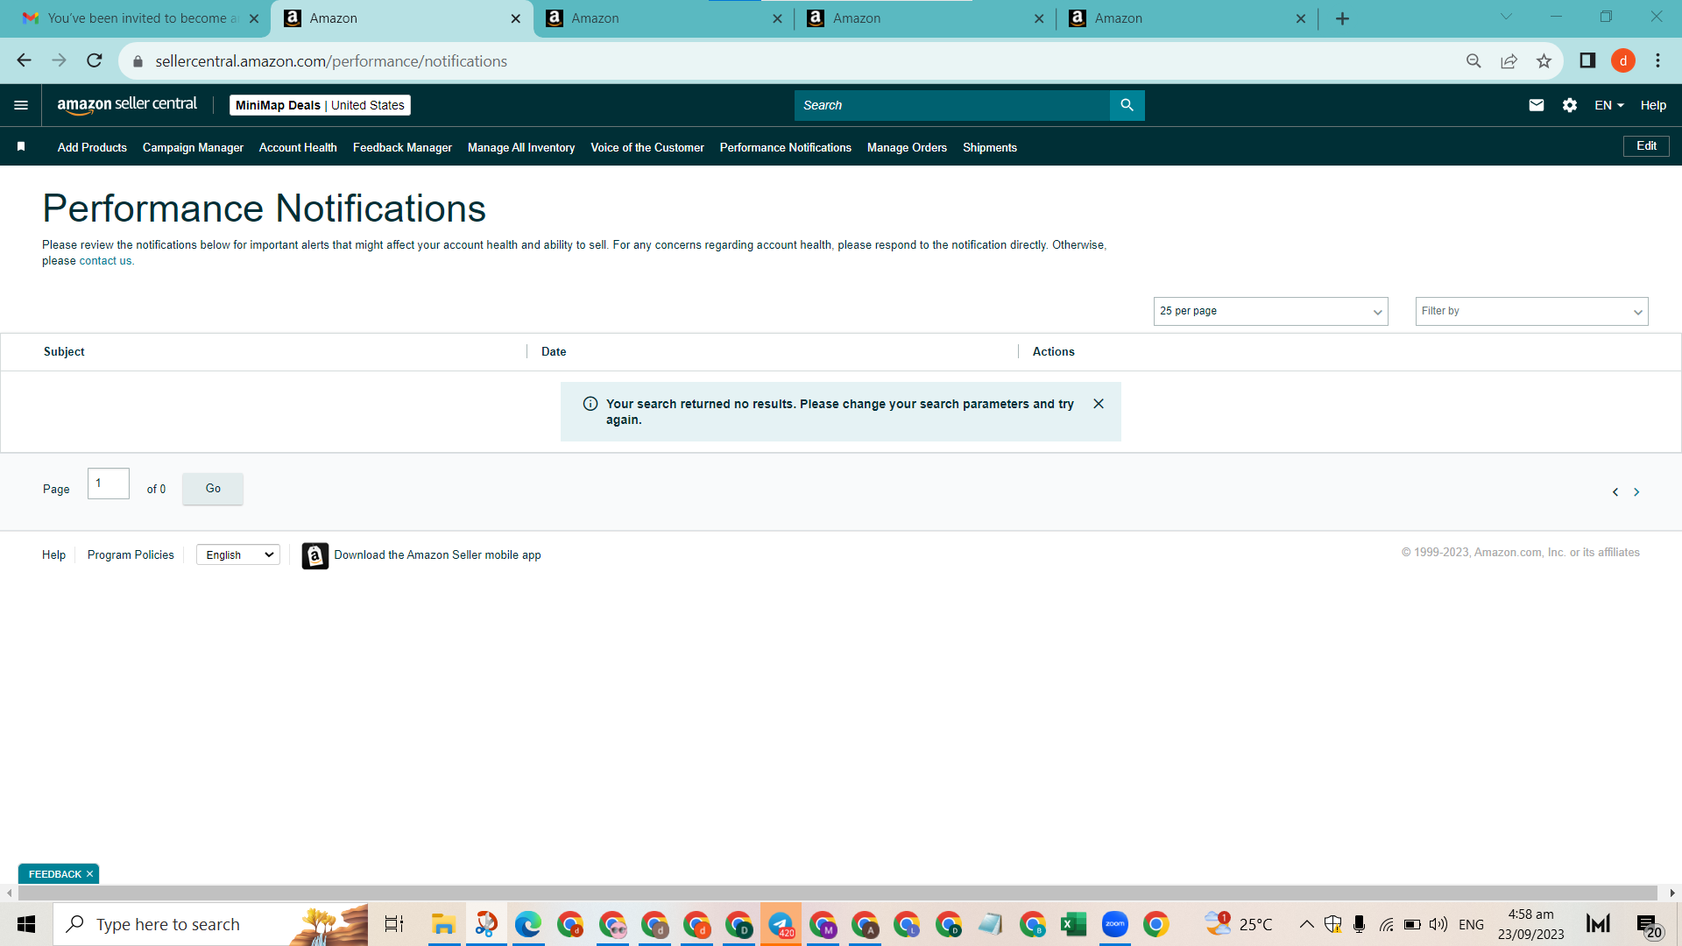Open Manage All Inventory
The image size is (1682, 946).
(521, 147)
